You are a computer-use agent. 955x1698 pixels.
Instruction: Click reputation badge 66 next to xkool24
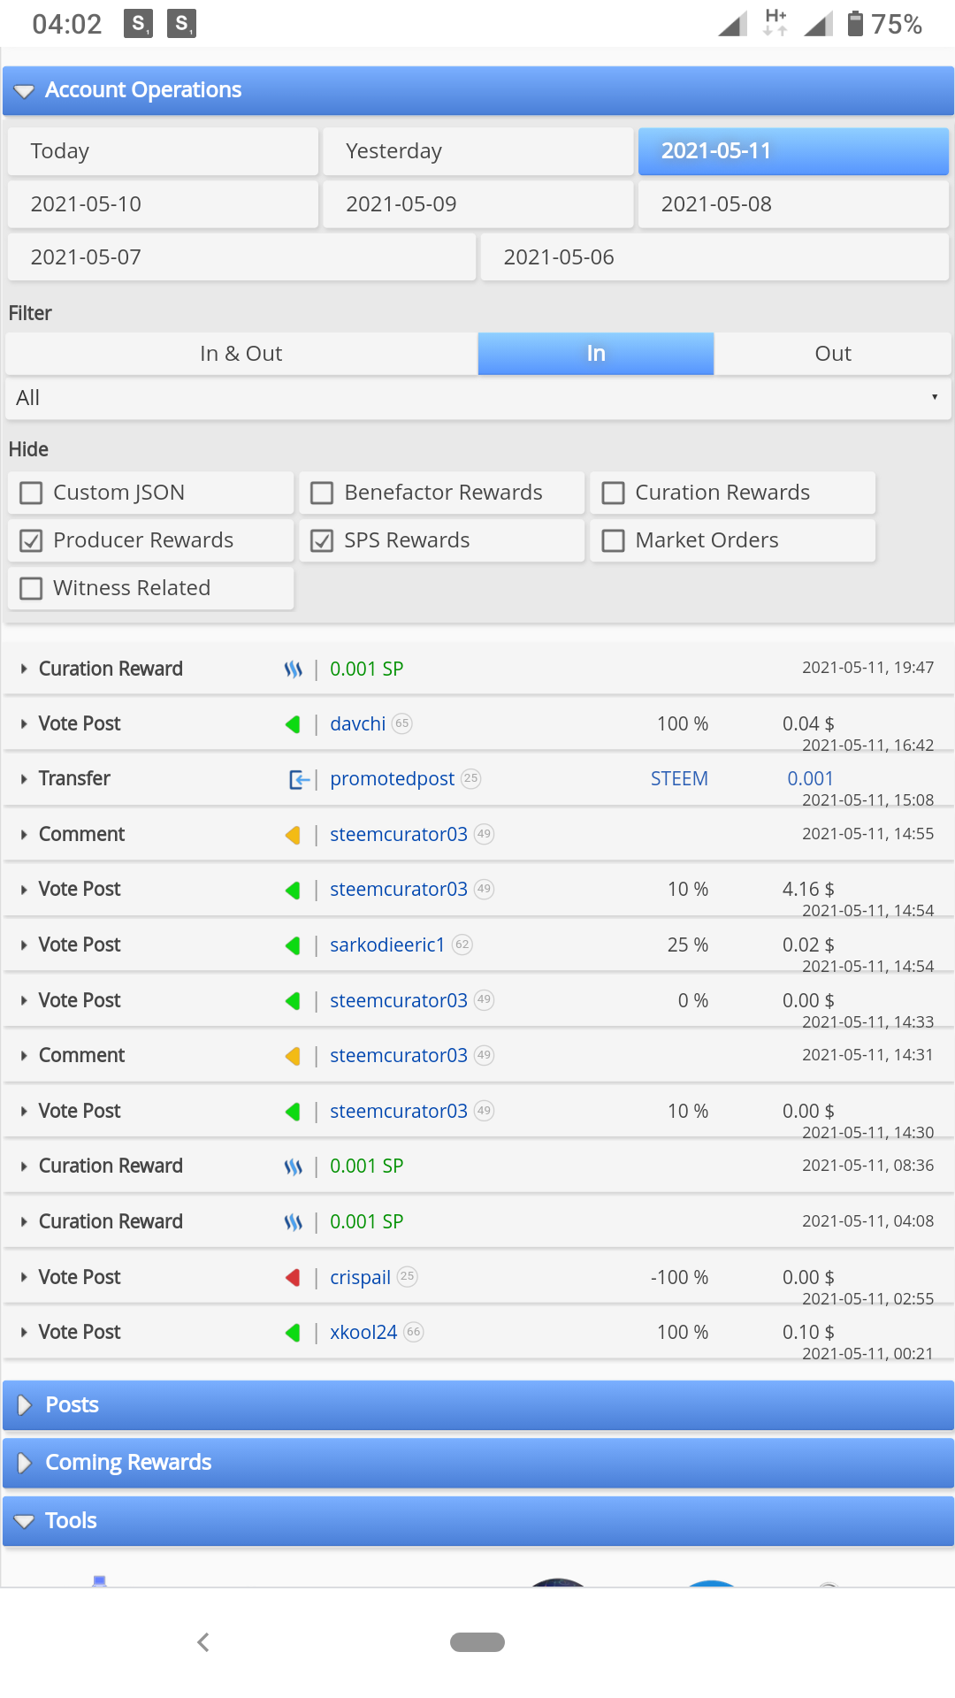click(414, 1332)
